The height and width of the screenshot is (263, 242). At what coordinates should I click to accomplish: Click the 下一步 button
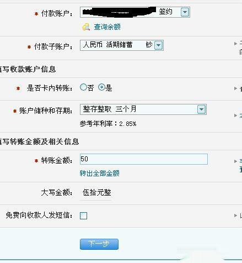(x=99, y=244)
